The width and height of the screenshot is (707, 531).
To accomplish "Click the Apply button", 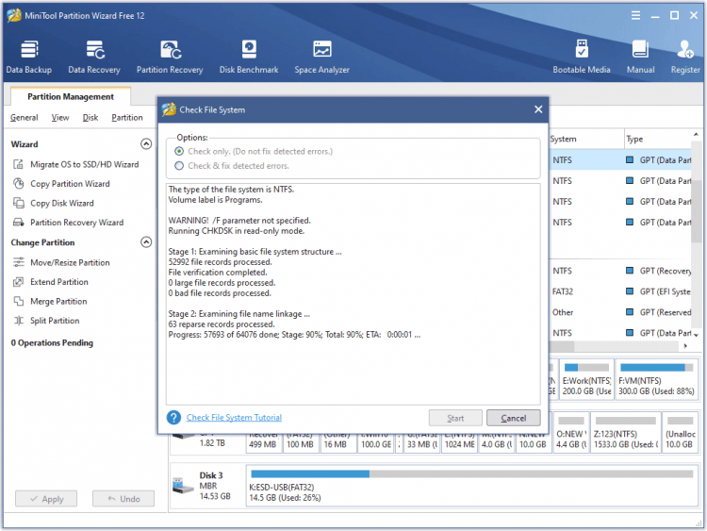I will pos(46,499).
